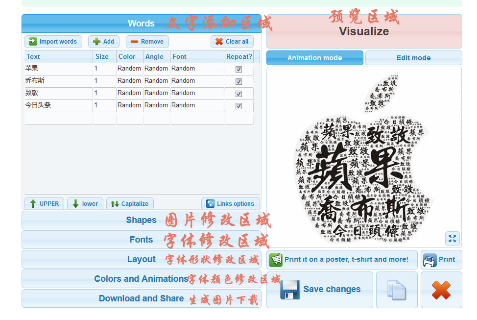
Task: Open Links options
Action: coord(230,204)
